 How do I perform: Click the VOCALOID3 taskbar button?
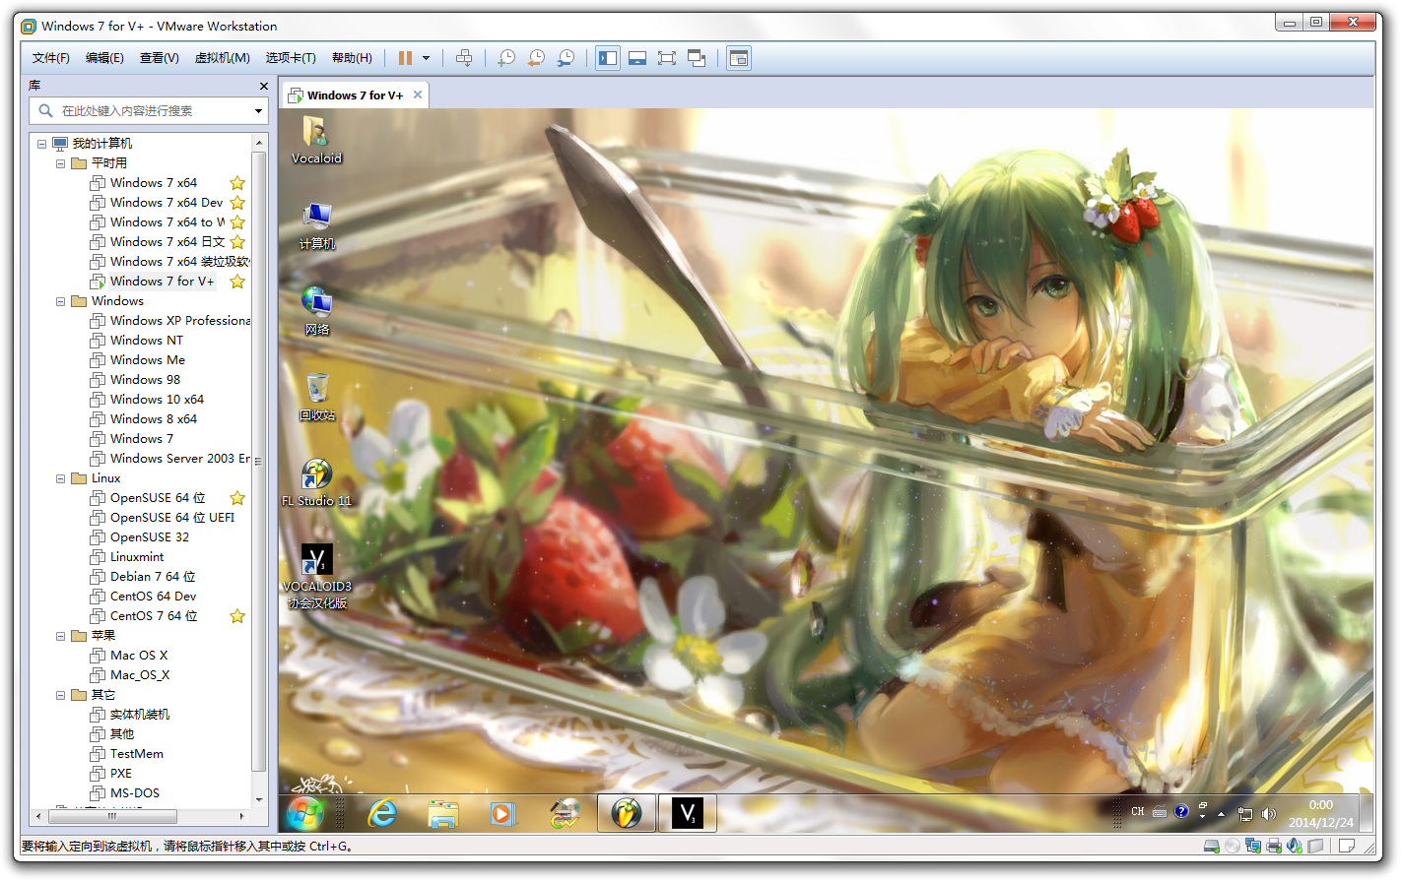(688, 813)
